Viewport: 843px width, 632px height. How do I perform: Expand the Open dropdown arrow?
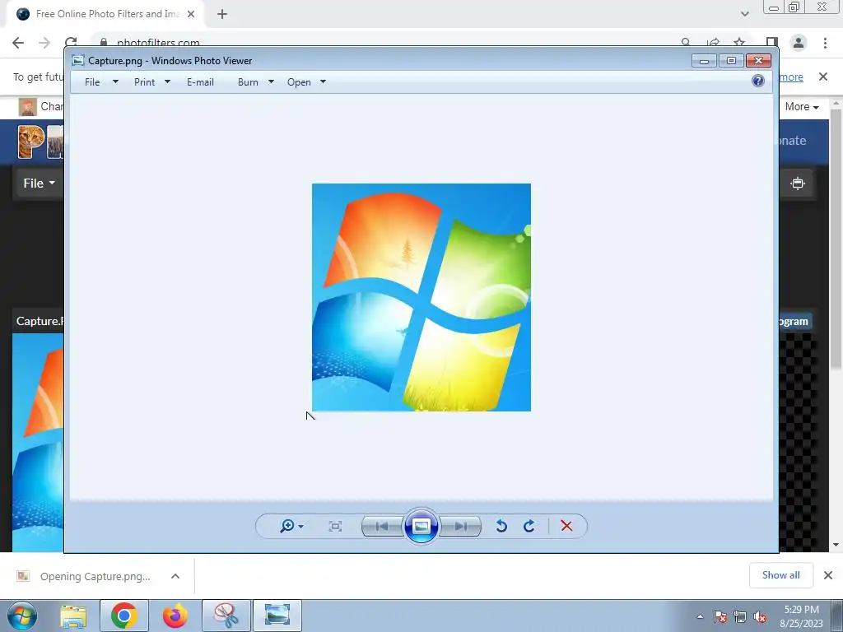click(323, 81)
